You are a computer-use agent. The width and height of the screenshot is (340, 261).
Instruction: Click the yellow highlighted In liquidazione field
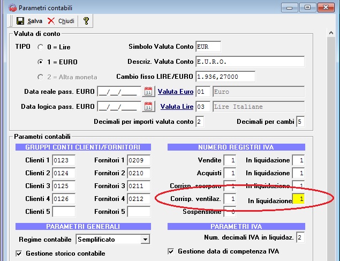[299, 200]
